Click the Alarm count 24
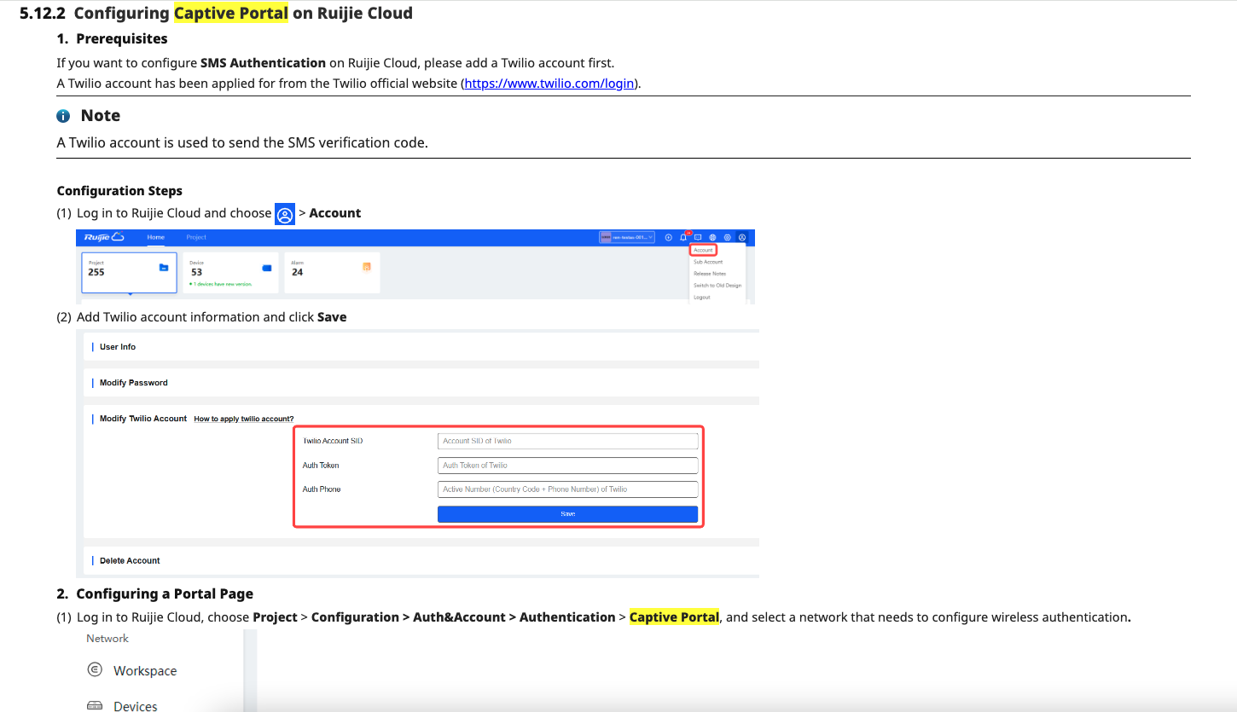This screenshot has width=1237, height=712. (x=298, y=273)
